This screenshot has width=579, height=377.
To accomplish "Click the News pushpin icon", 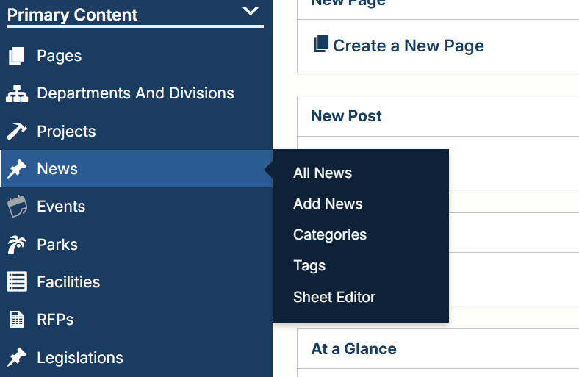I will pos(17,169).
